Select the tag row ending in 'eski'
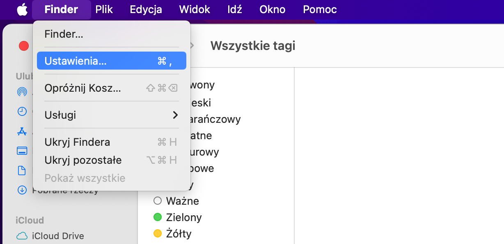The height and width of the screenshot is (244, 504). coord(216,103)
